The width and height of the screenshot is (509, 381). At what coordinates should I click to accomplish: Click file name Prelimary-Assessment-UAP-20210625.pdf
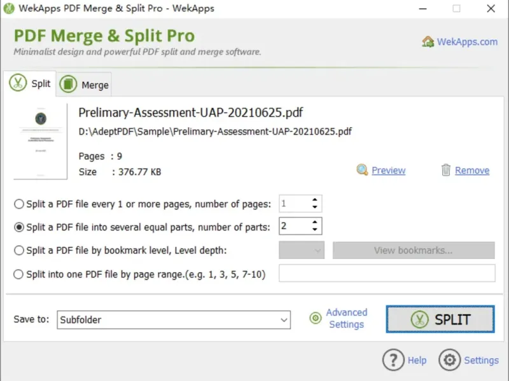[190, 113]
